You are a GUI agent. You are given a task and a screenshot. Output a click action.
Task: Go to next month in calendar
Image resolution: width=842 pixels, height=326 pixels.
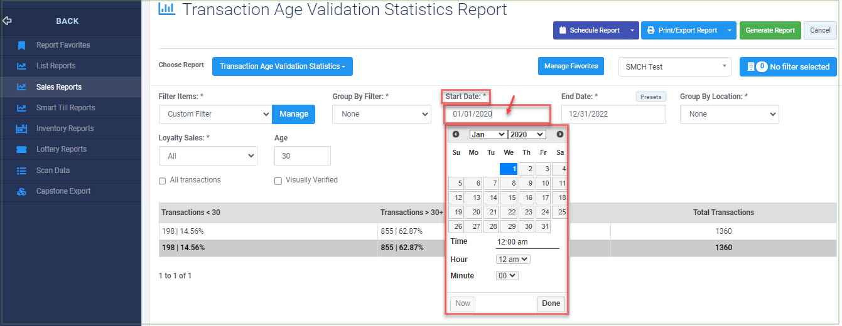[x=559, y=134]
